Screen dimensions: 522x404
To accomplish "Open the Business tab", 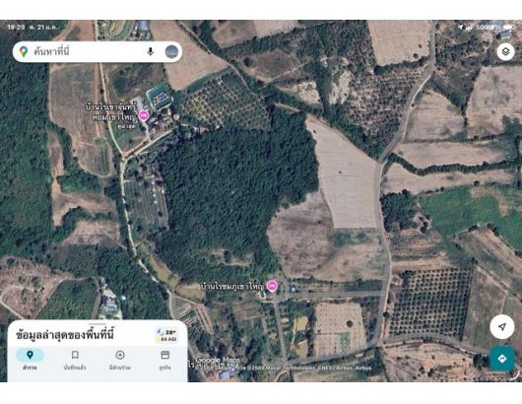I will (165, 360).
